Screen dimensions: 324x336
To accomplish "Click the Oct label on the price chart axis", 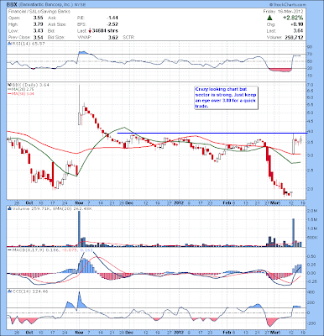I will tap(29, 202).
